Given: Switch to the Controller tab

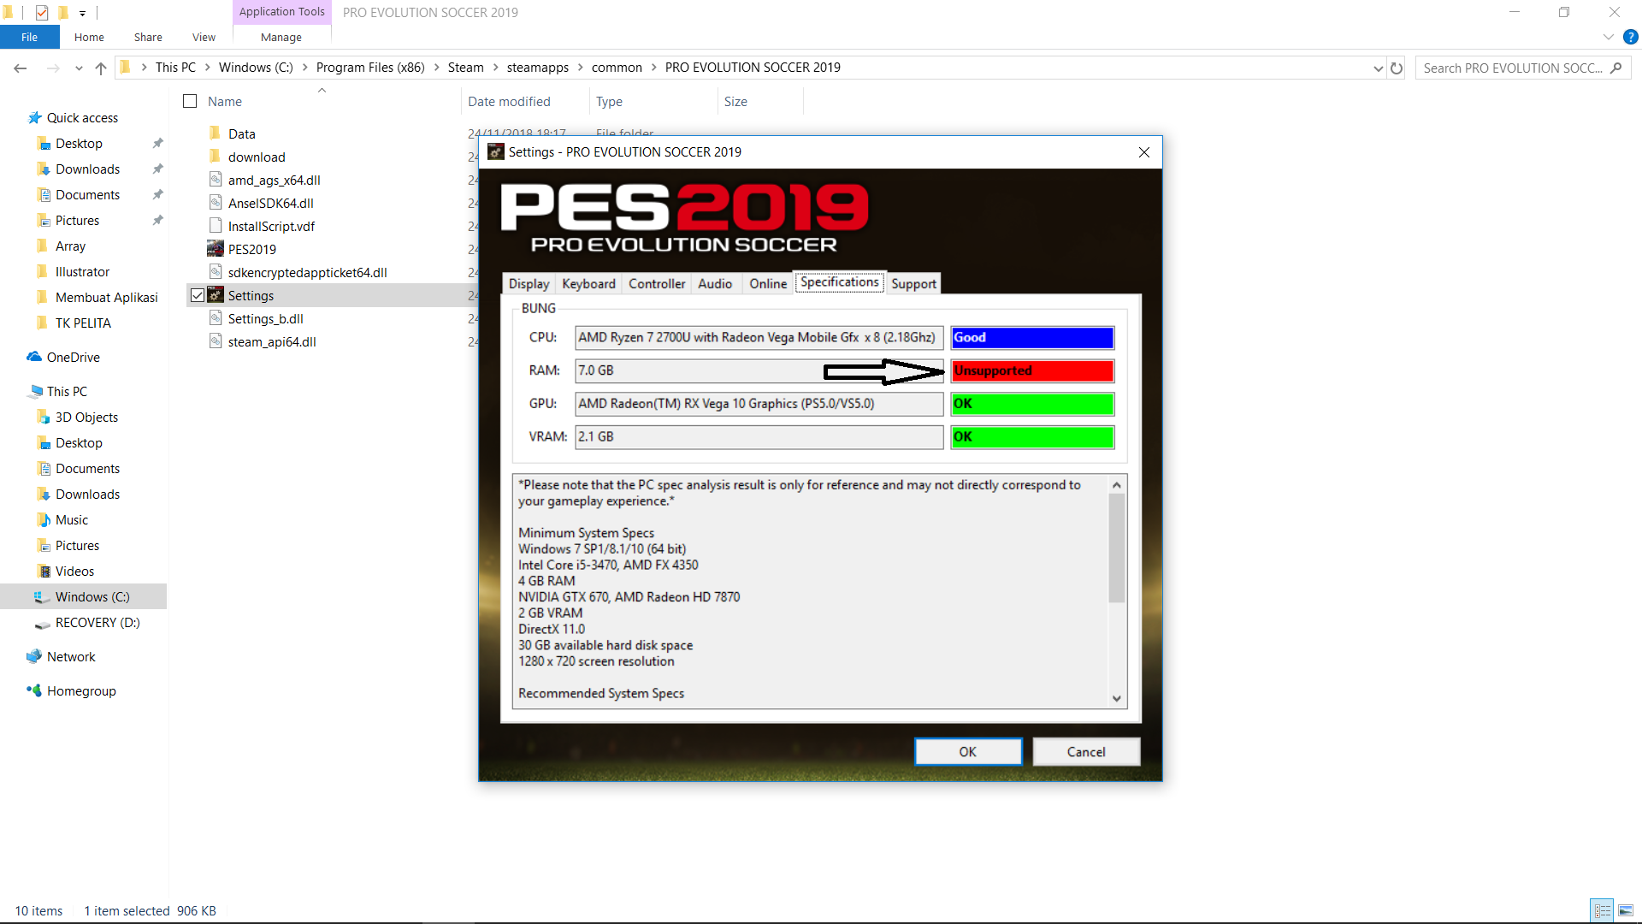Looking at the screenshot, I should pos(656,283).
